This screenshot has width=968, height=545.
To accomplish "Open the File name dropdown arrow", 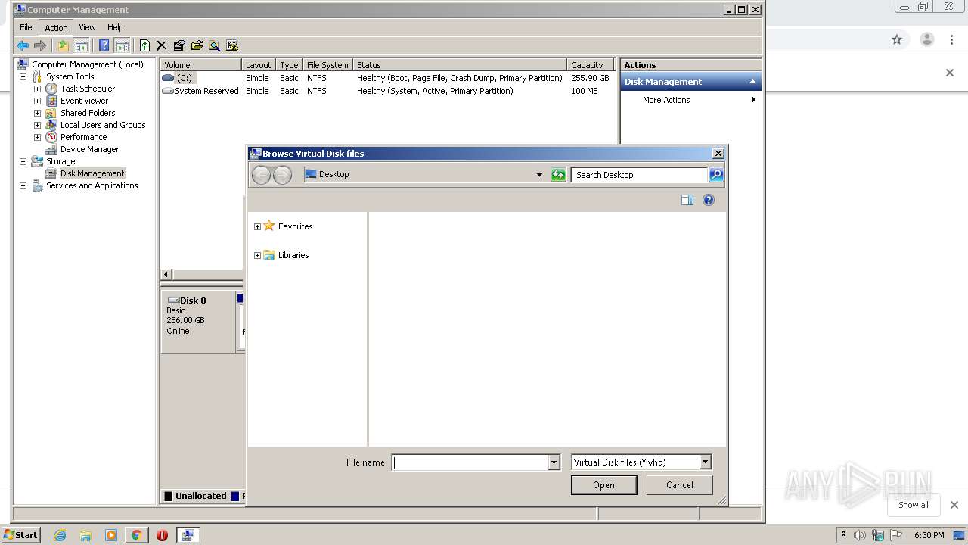I will [554, 462].
